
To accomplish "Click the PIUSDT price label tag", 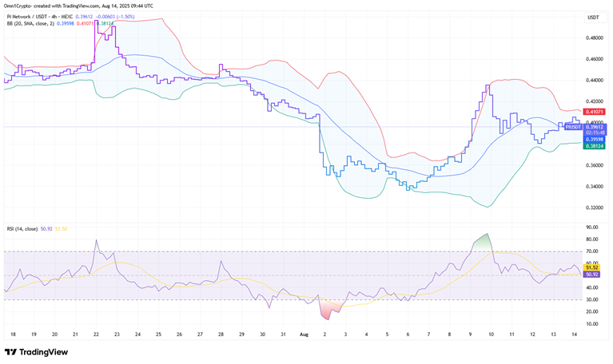I will (573, 127).
